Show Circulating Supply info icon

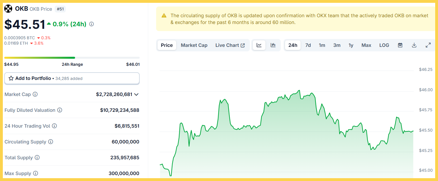click(50, 142)
